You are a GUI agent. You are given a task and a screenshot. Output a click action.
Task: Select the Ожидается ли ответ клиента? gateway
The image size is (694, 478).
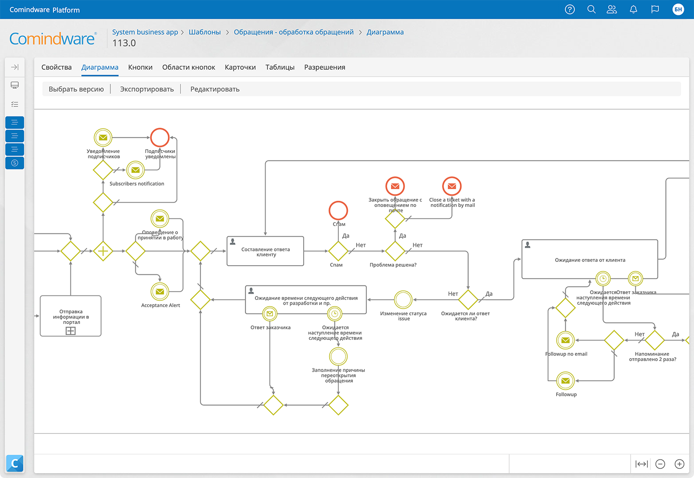point(468,300)
